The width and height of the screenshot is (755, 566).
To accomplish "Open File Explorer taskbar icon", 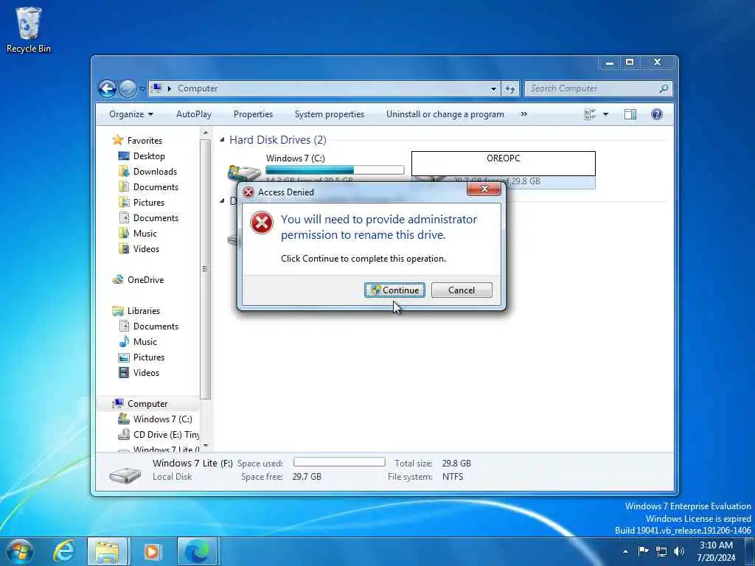I will coord(108,552).
